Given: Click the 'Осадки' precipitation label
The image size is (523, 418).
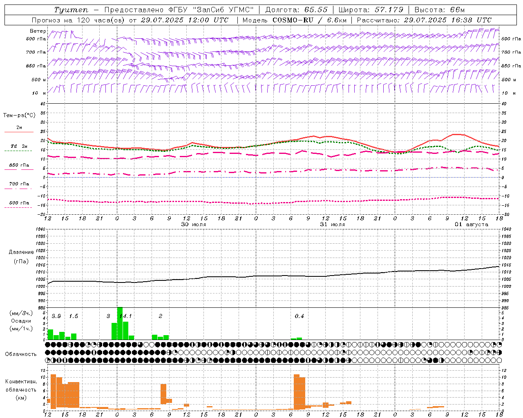Looking at the screenshot, I should tap(21, 321).
